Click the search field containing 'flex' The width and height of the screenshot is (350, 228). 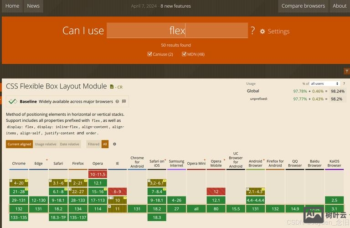tap(177, 31)
